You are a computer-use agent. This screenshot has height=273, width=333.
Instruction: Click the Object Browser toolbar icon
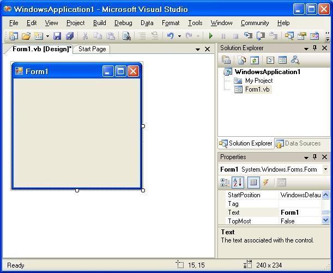[x=314, y=36]
